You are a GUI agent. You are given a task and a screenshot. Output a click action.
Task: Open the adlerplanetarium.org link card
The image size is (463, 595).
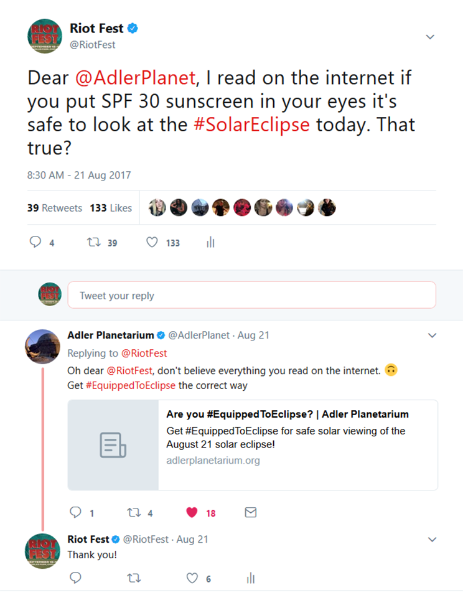[253, 445]
